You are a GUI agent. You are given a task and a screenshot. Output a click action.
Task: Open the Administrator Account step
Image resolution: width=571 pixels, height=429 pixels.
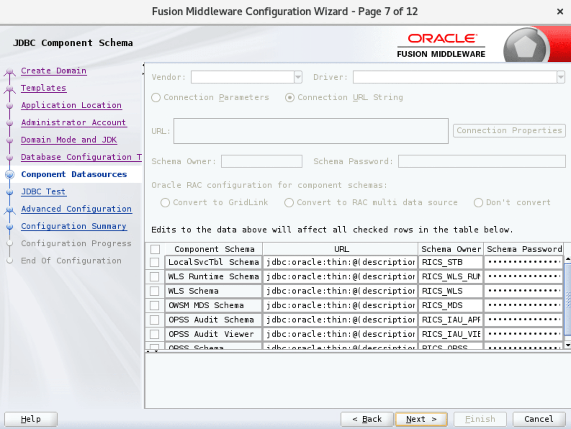(74, 123)
